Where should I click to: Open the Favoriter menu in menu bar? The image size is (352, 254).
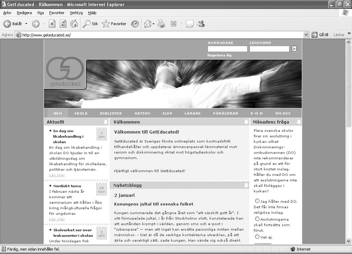pyautogui.click(x=57, y=13)
